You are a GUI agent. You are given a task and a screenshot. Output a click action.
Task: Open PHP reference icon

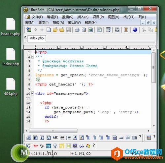point(75,146)
